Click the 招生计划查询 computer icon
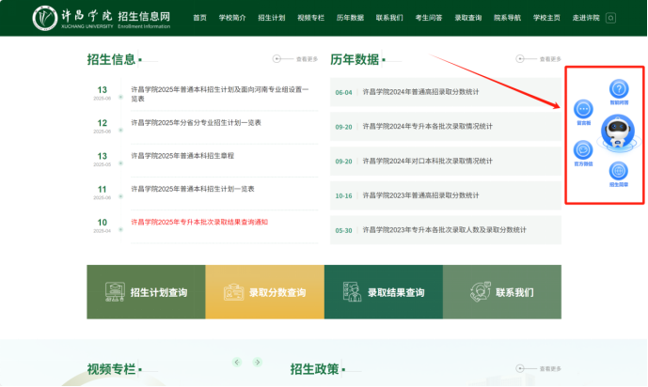 pyautogui.click(x=115, y=292)
